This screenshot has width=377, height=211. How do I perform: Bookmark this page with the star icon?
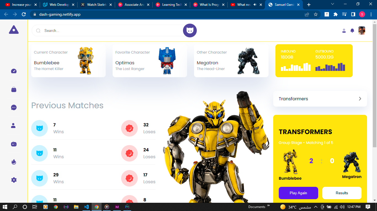click(316, 14)
